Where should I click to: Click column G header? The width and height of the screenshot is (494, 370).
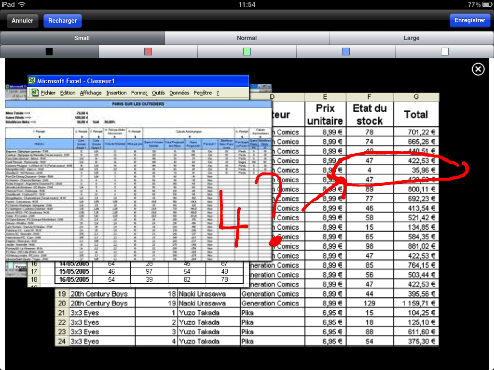(x=416, y=97)
